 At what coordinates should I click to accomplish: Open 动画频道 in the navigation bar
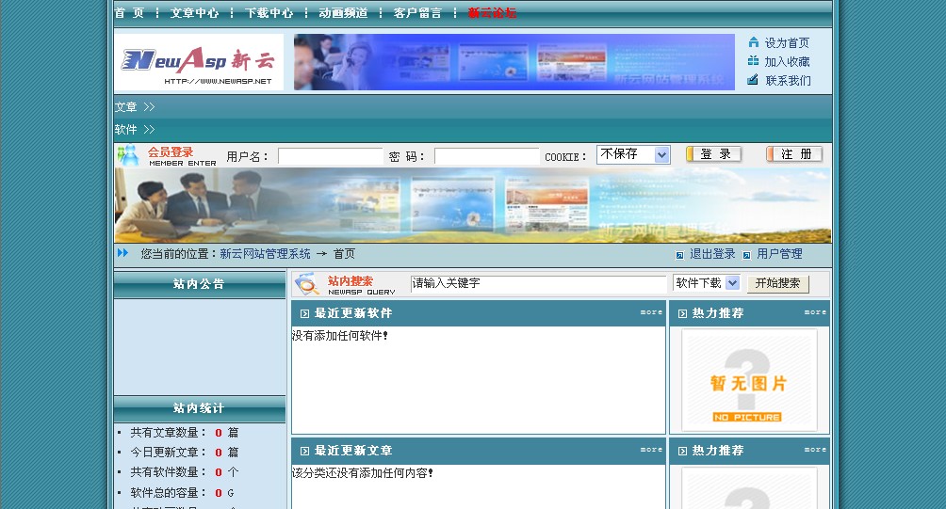tap(343, 12)
